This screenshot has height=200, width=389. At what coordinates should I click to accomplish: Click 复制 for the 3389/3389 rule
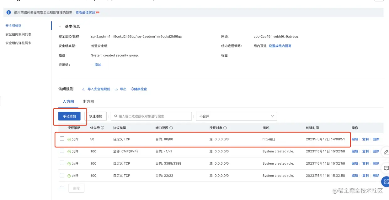point(365,164)
